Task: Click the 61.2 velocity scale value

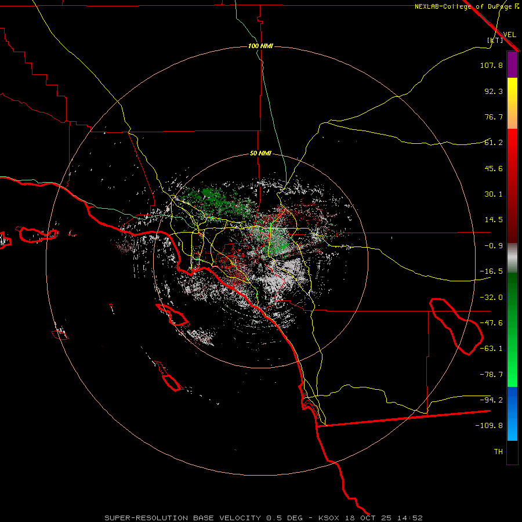Action: [x=494, y=143]
